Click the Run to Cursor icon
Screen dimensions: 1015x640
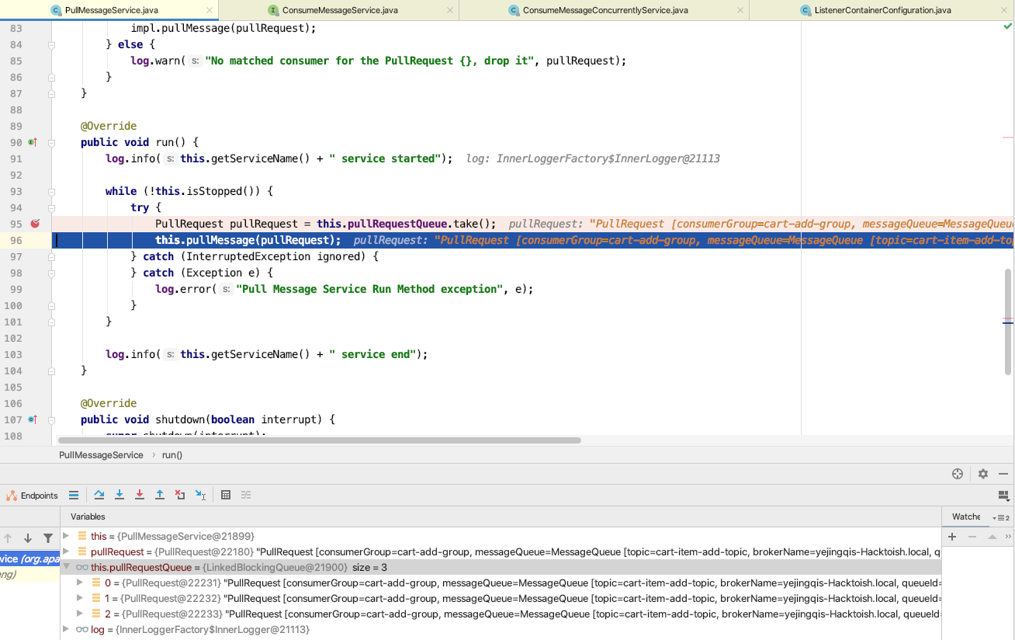tap(200, 495)
